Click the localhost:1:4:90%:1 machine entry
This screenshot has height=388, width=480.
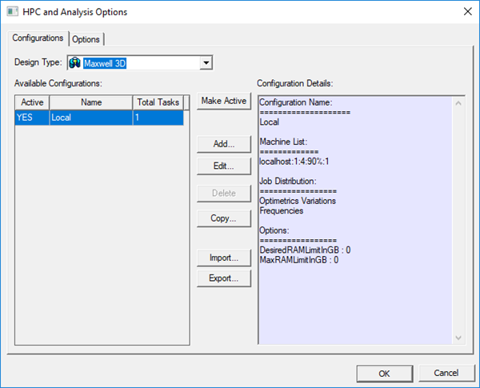[x=294, y=162]
